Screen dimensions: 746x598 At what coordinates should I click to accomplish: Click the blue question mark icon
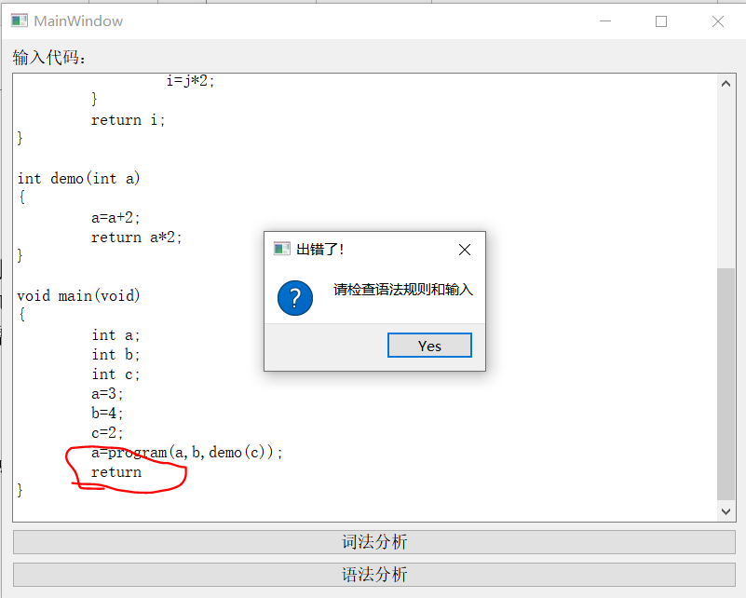click(x=295, y=298)
